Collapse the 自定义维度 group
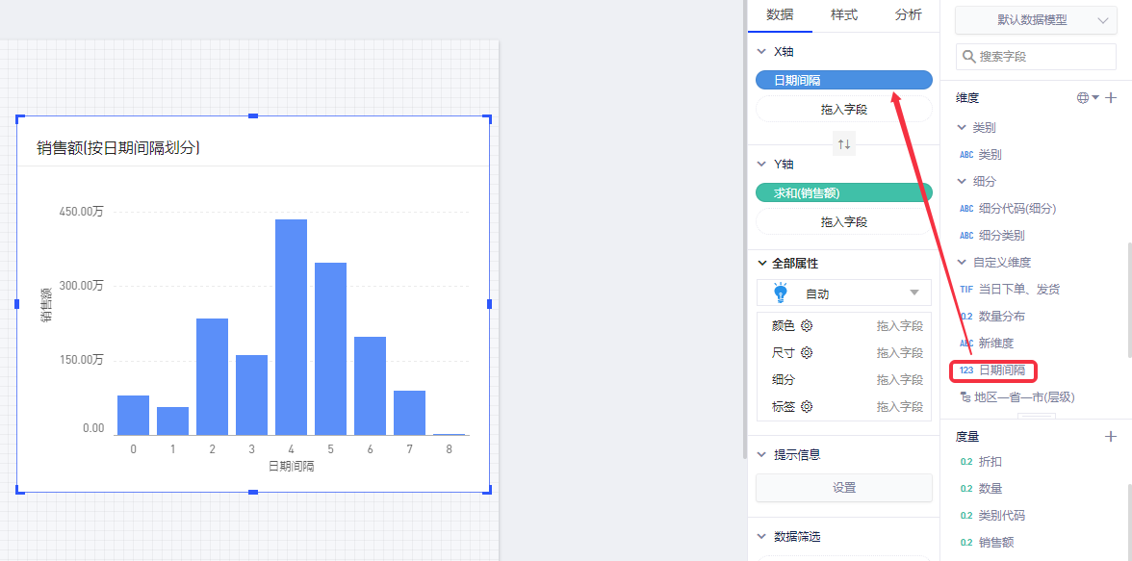 coord(961,263)
